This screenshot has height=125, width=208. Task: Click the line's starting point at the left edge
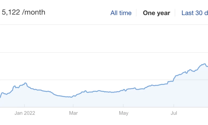[x=0, y=97]
